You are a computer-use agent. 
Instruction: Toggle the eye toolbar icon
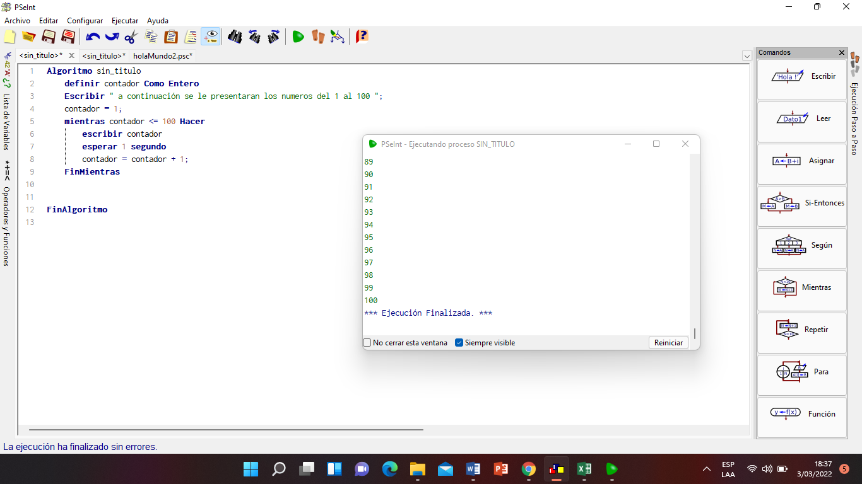pyautogui.click(x=211, y=37)
